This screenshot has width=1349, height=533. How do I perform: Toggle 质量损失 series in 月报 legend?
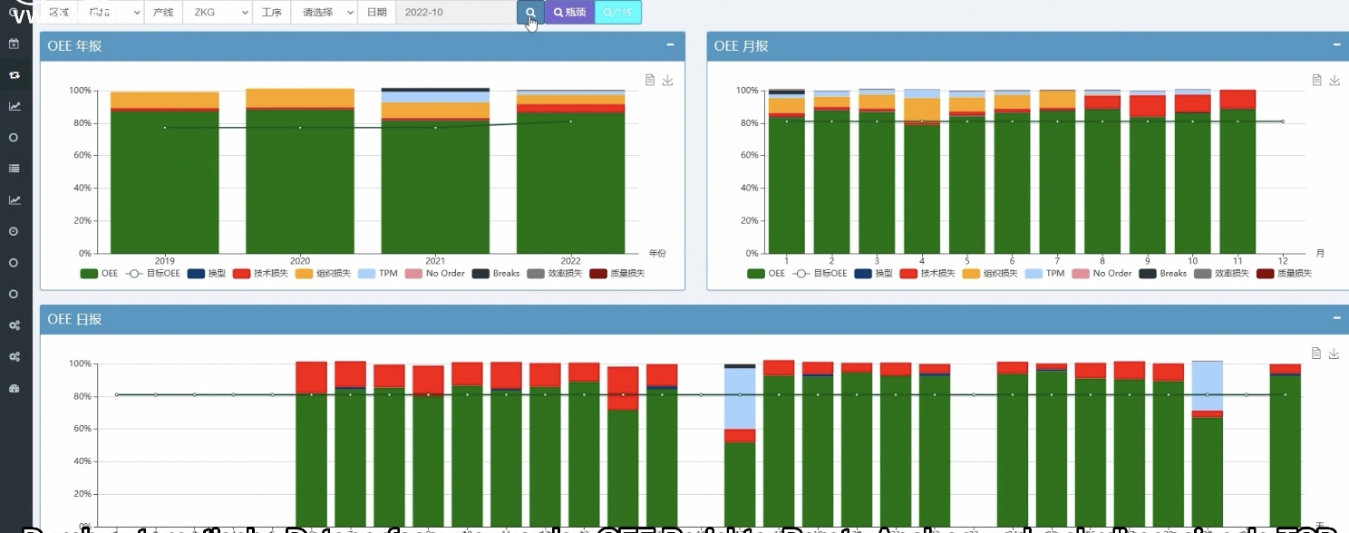1285,273
